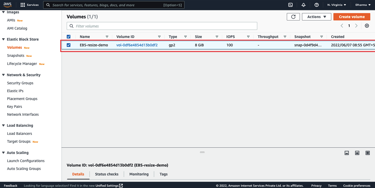This screenshot has width=375, height=188.
Task: Open Placement Groups in the sidebar
Action: coord(22,99)
